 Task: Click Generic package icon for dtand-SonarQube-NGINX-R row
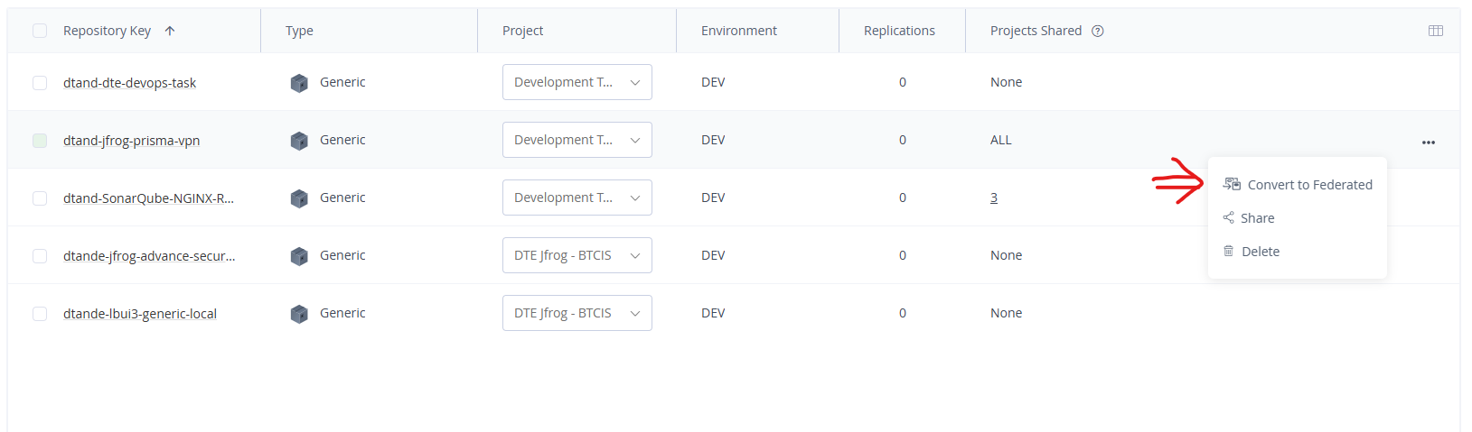pos(299,198)
